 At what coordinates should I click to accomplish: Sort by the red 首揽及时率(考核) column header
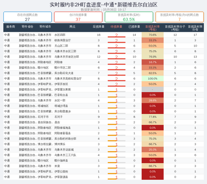152,28
